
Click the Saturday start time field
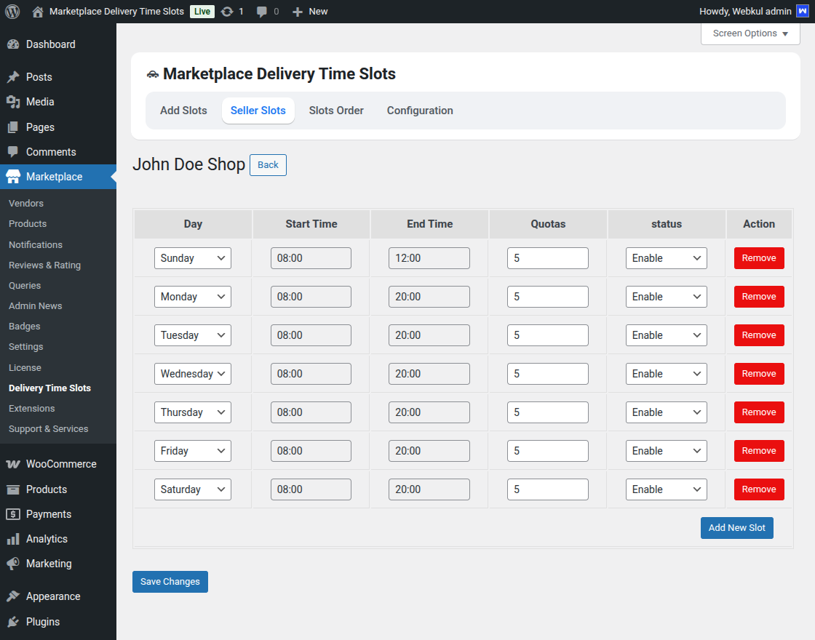click(311, 489)
